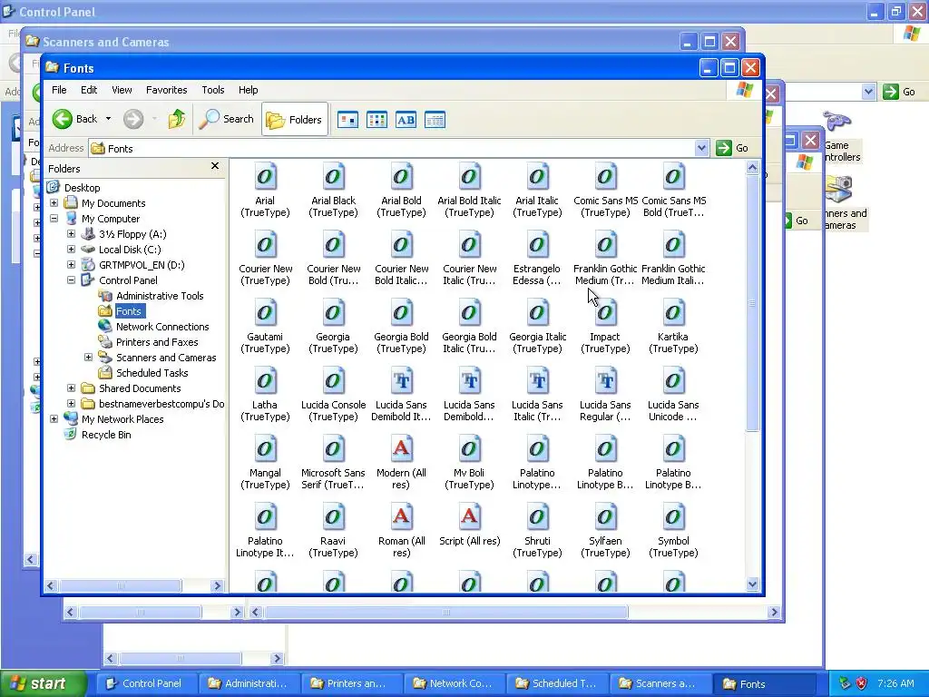Switch to Network Connections taskbar button
Viewport: 929px width, 697px height.
[455, 684]
